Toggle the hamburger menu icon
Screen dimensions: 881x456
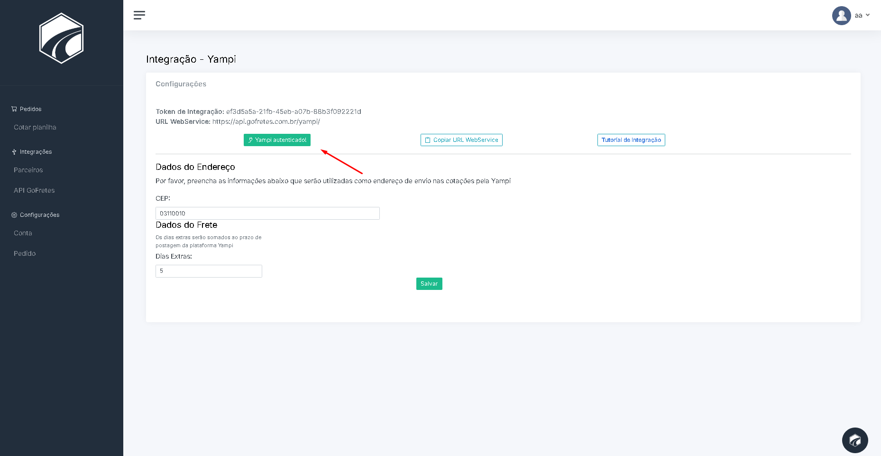(x=139, y=15)
